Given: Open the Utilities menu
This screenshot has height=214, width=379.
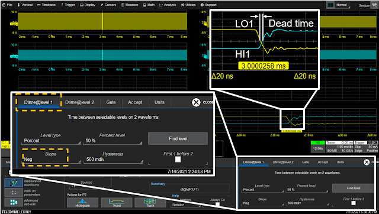Looking at the screenshot, I should pos(188,5).
